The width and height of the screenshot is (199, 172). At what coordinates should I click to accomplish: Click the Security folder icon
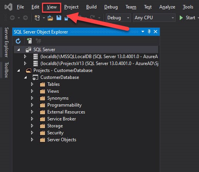pos(42,133)
